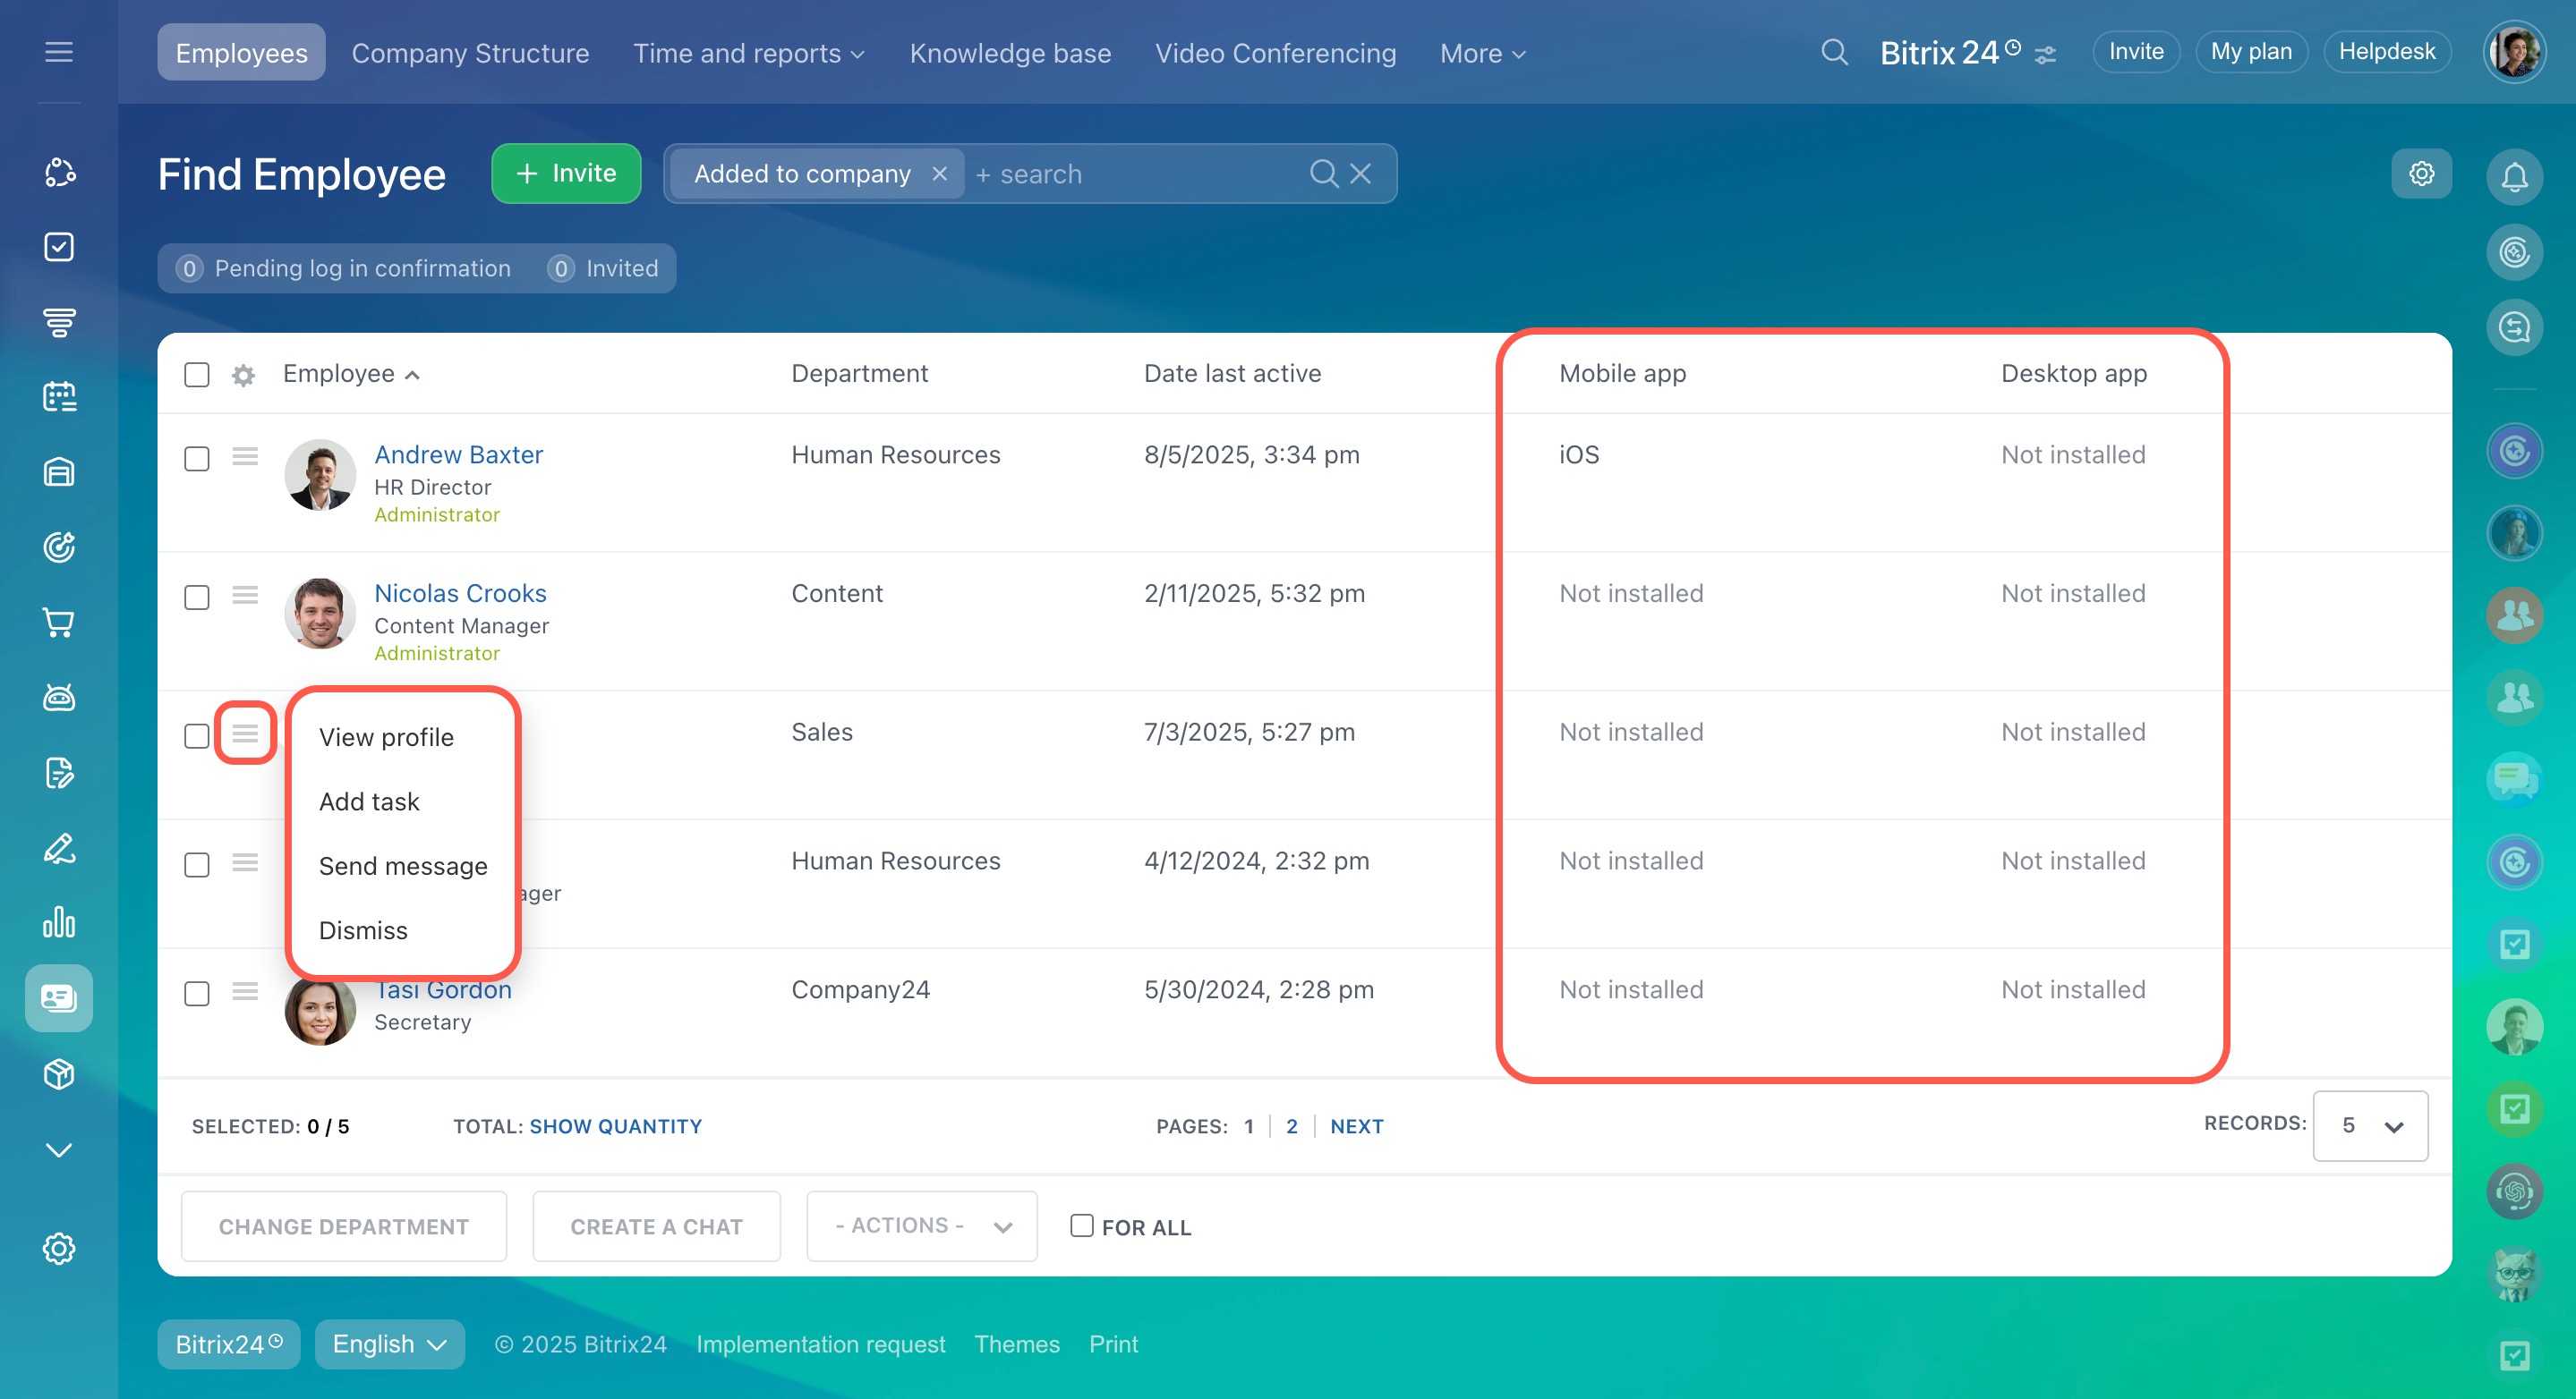Viewport: 2576px width, 1399px height.
Task: Check the box for Andrew Baxter
Action: tap(197, 459)
